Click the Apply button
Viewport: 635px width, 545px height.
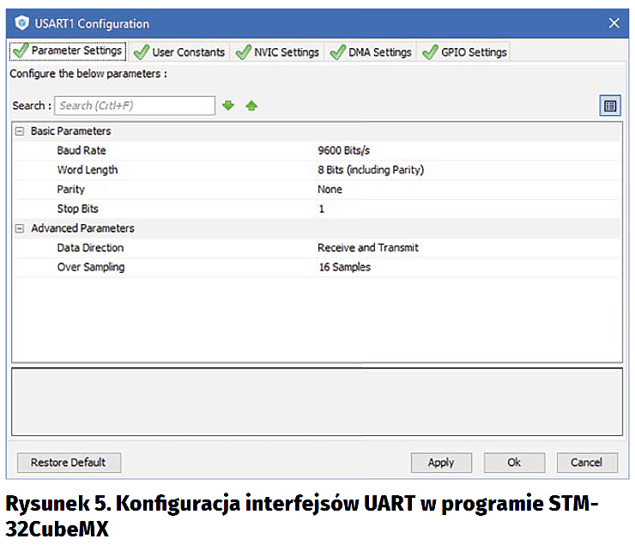[x=440, y=463]
